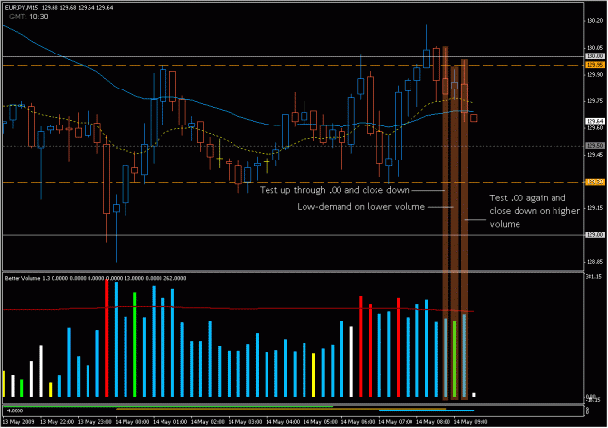Select the 14 May 05:00 time axis label
The height and width of the screenshot is (428, 608).
pyautogui.click(x=320, y=422)
